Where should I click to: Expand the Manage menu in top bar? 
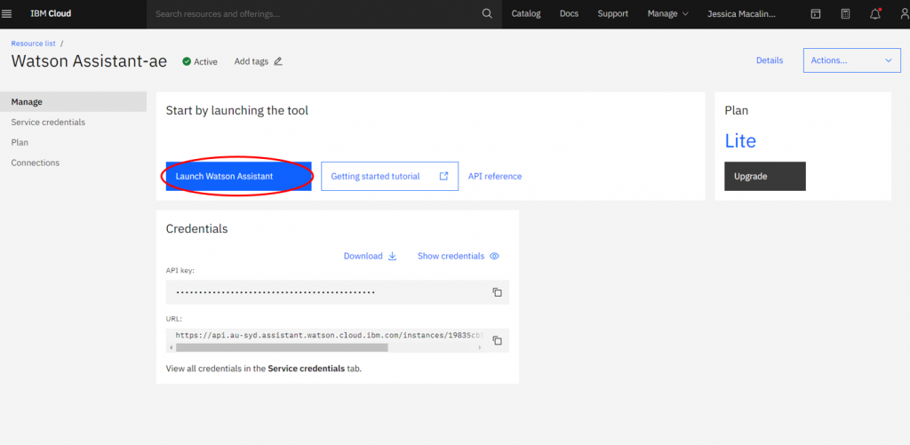coord(668,13)
